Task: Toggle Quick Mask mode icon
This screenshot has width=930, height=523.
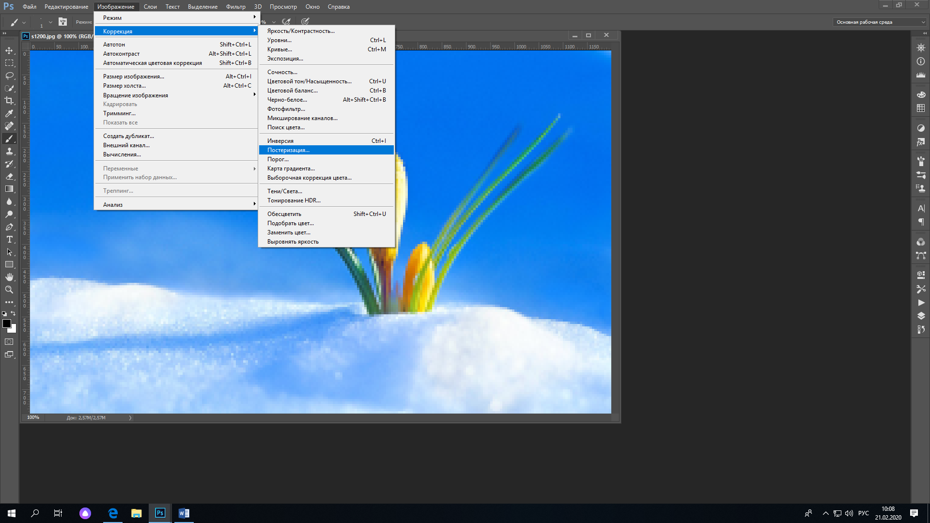Action: 9,342
